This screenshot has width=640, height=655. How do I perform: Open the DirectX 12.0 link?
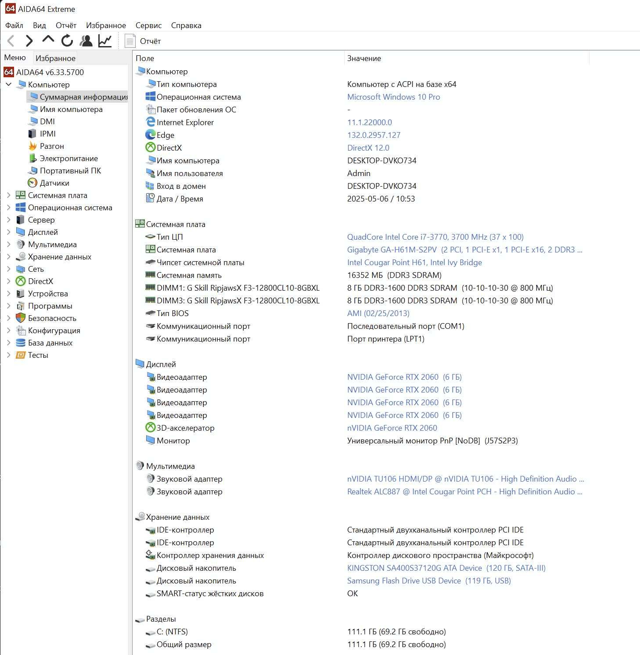pyautogui.click(x=368, y=148)
